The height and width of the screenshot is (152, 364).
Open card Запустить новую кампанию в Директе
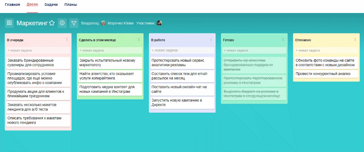182,102
